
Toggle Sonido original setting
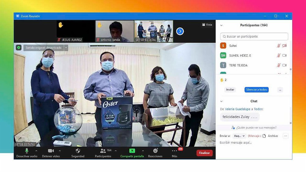pyautogui.click(x=43, y=48)
